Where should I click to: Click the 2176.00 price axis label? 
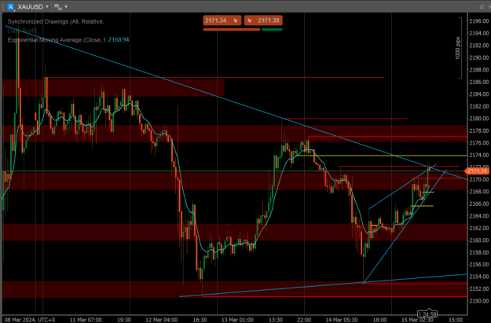point(478,143)
